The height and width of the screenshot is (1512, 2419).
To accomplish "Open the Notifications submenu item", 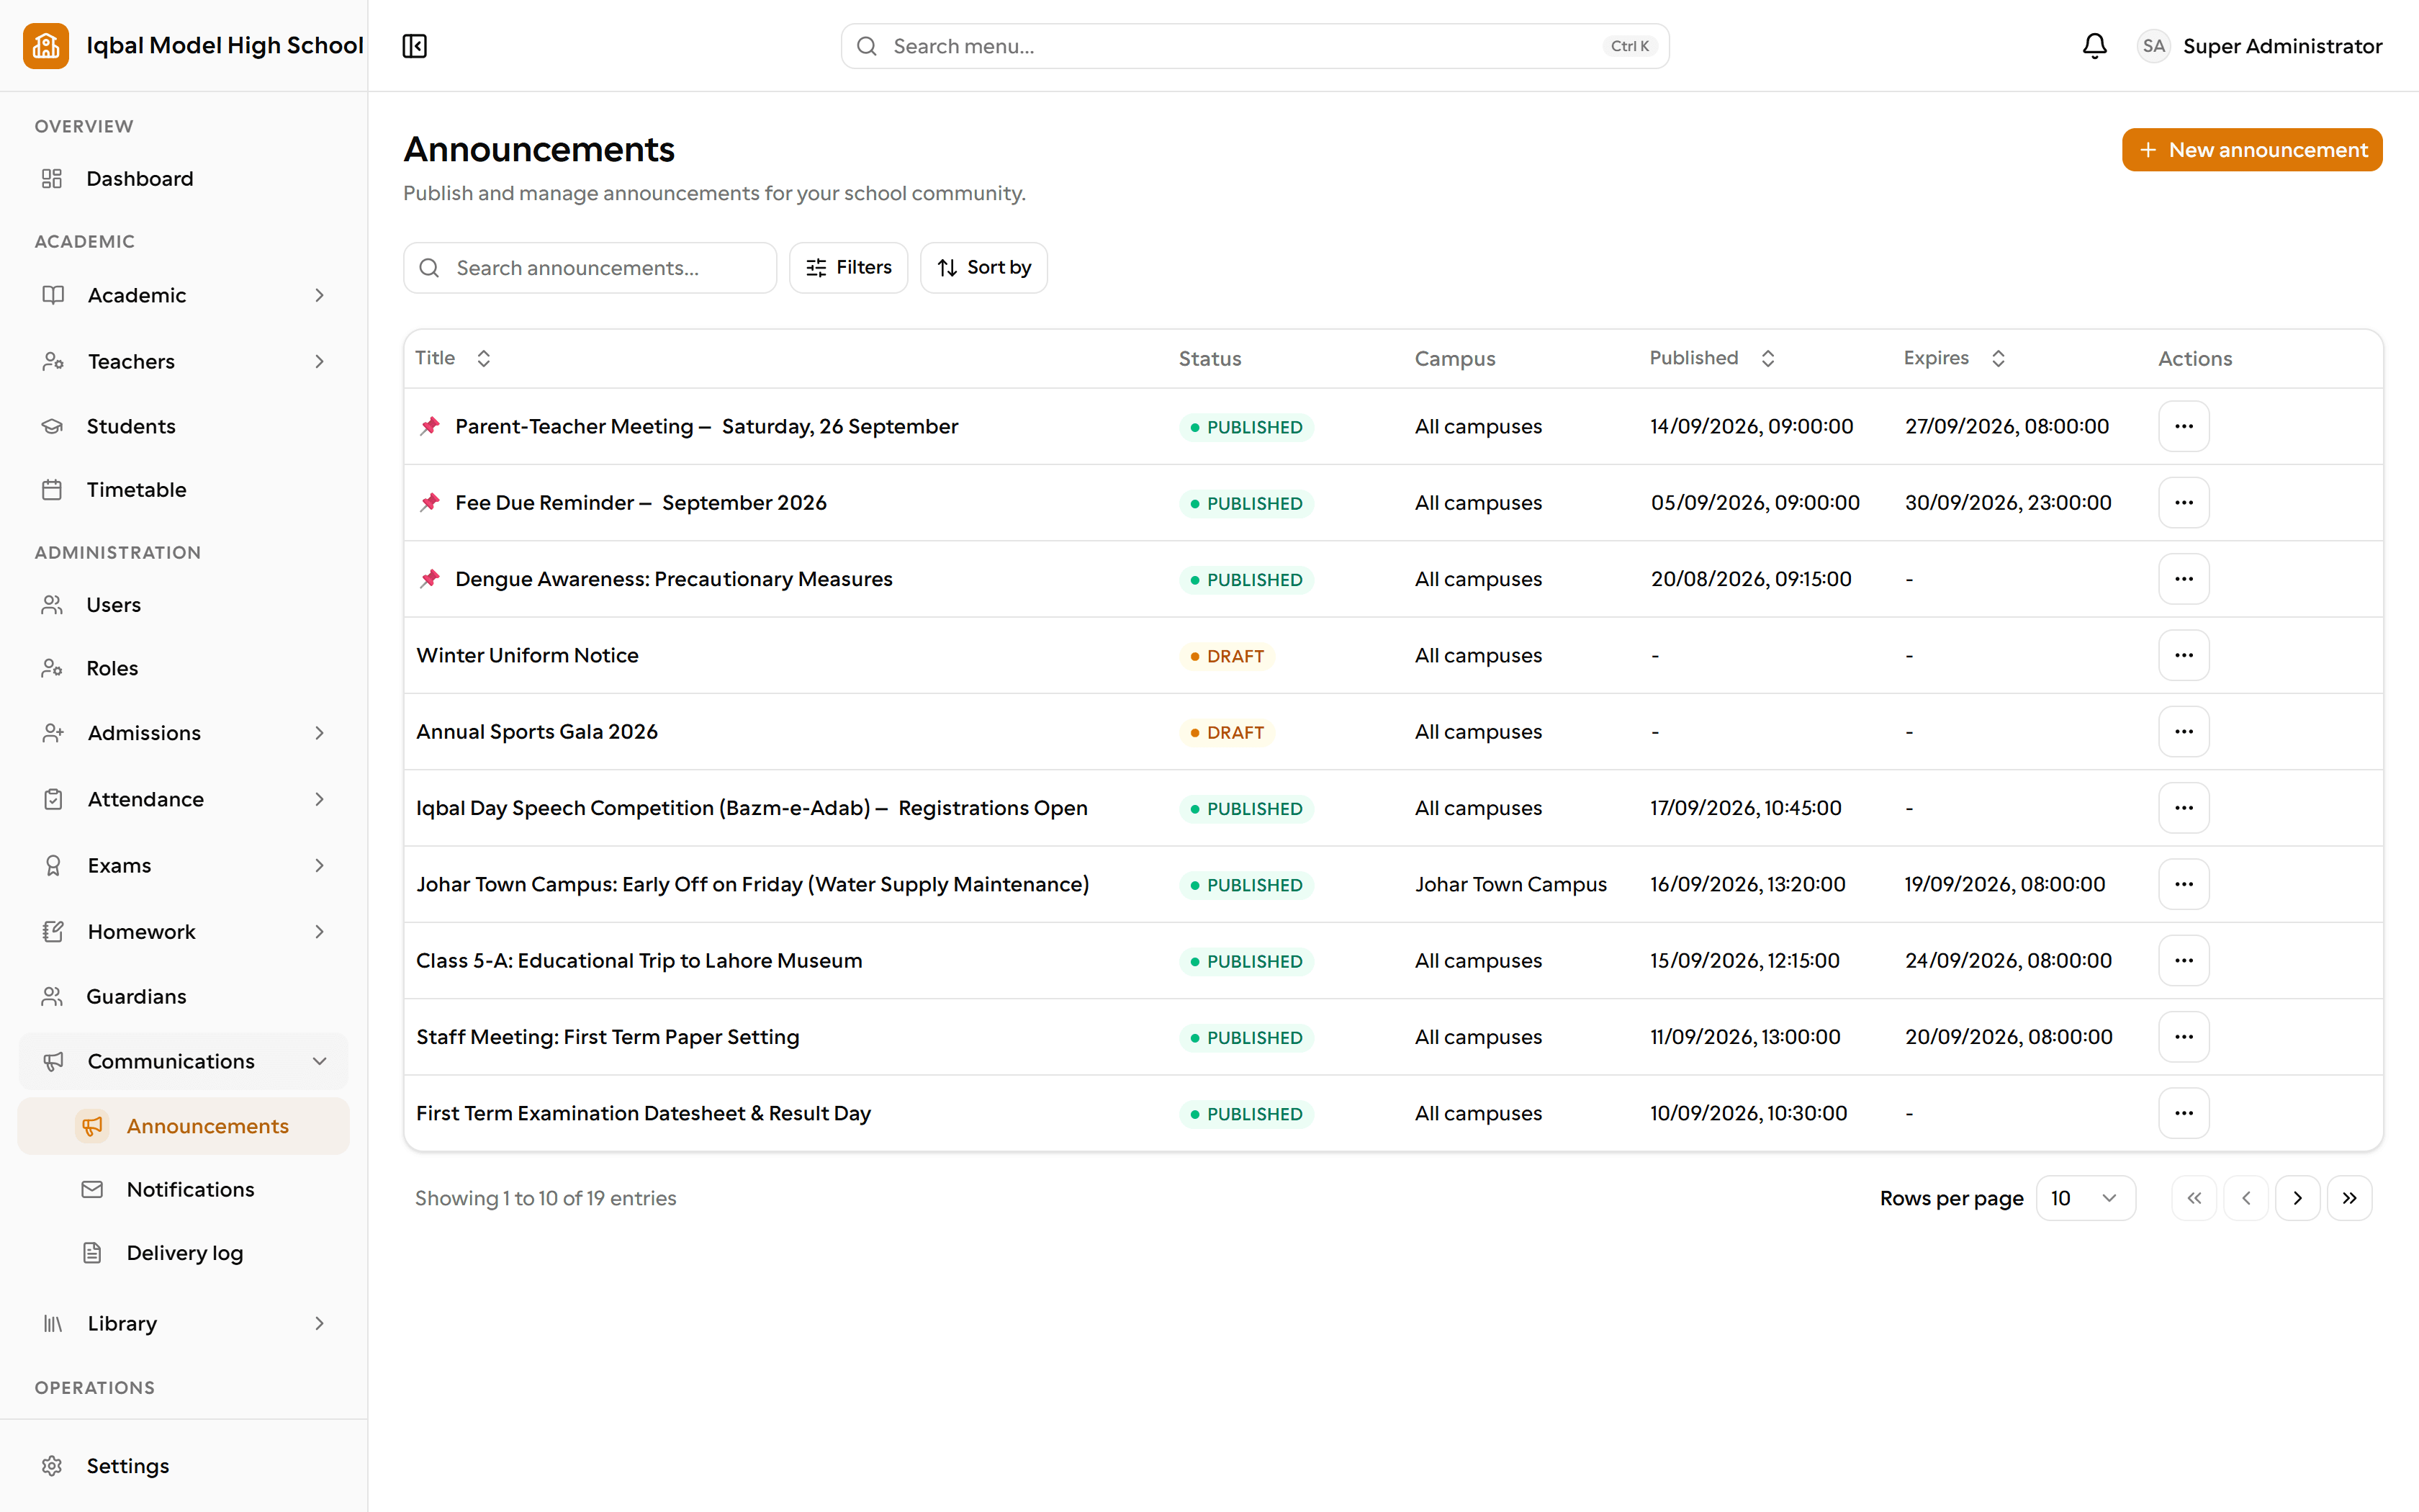I will pos(184,1190).
